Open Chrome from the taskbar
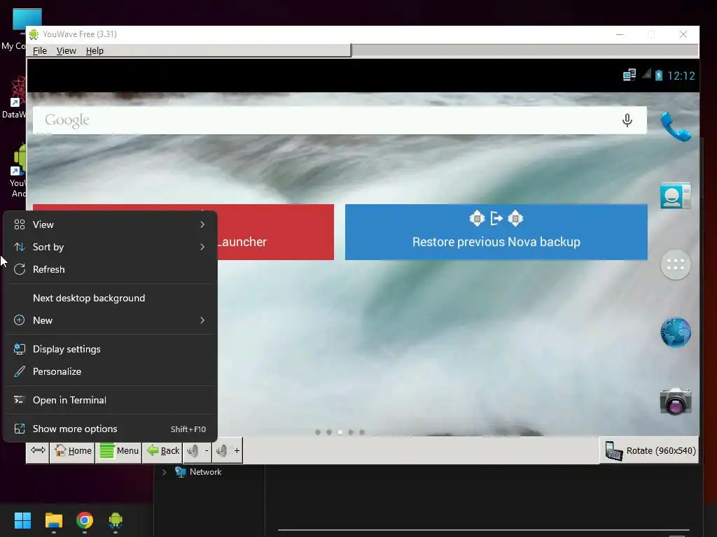717x537 pixels. [85, 520]
